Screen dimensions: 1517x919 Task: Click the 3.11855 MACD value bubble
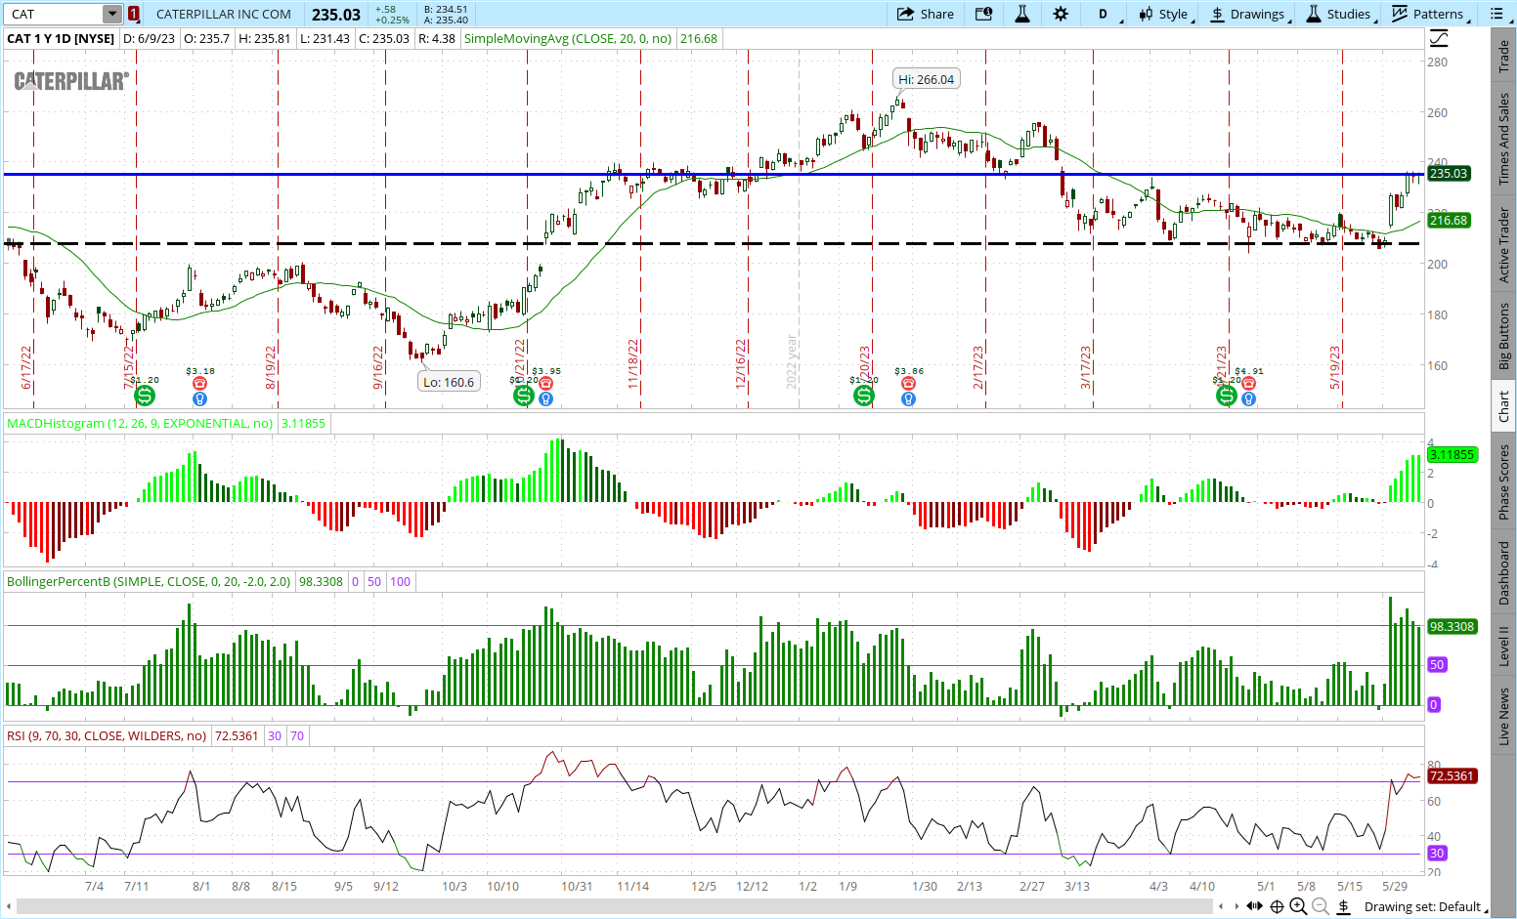pos(1452,454)
